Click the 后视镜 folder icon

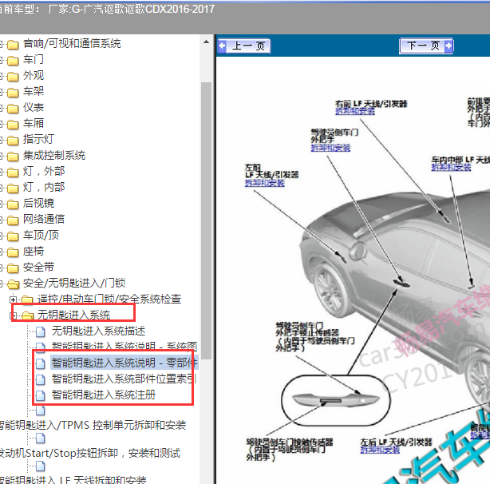tap(13, 204)
